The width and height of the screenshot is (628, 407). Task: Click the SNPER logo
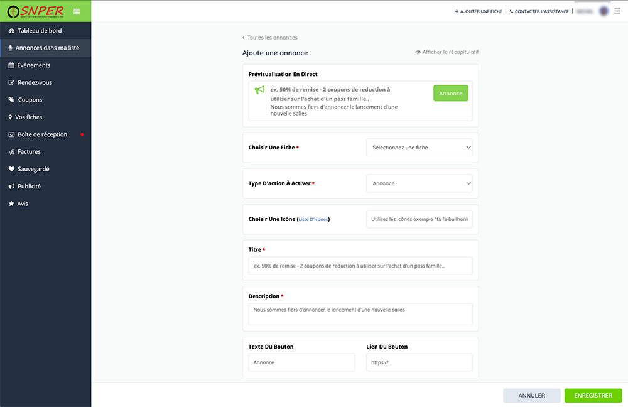tap(35, 11)
